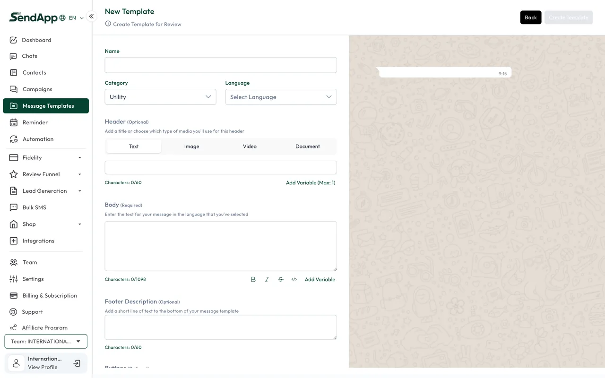The height and width of the screenshot is (378, 605).
Task: Click the Campaigns speech bubbles icon
Action: pyautogui.click(x=13, y=89)
